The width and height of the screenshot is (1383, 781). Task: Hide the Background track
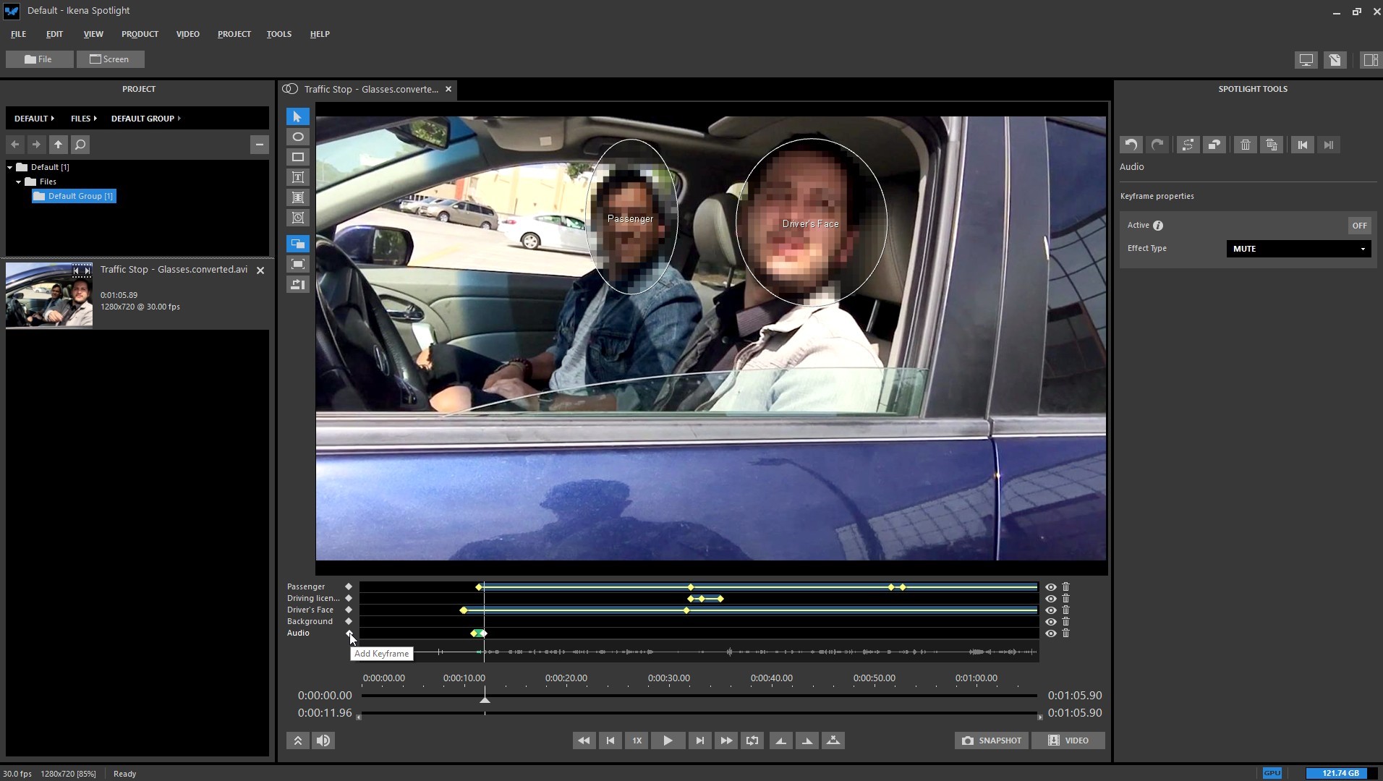pyautogui.click(x=1051, y=622)
